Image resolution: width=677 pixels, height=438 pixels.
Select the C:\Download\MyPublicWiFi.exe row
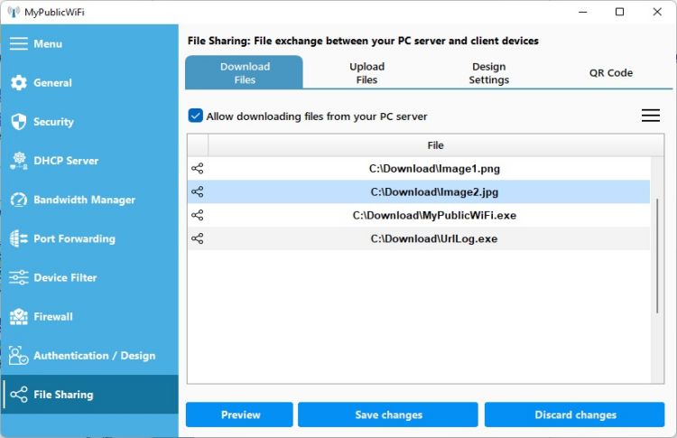tap(419, 215)
